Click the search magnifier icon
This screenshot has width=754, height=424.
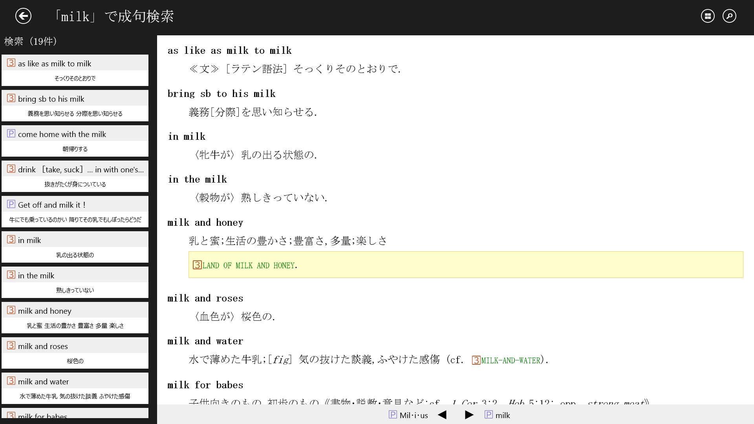pyautogui.click(x=729, y=16)
